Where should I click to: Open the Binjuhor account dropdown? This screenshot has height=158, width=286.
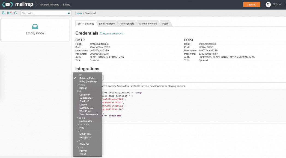285,4
